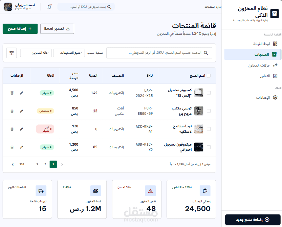This screenshot has width=282, height=227.
Task: Click the التصنيف column header
Action: click(x=117, y=76)
